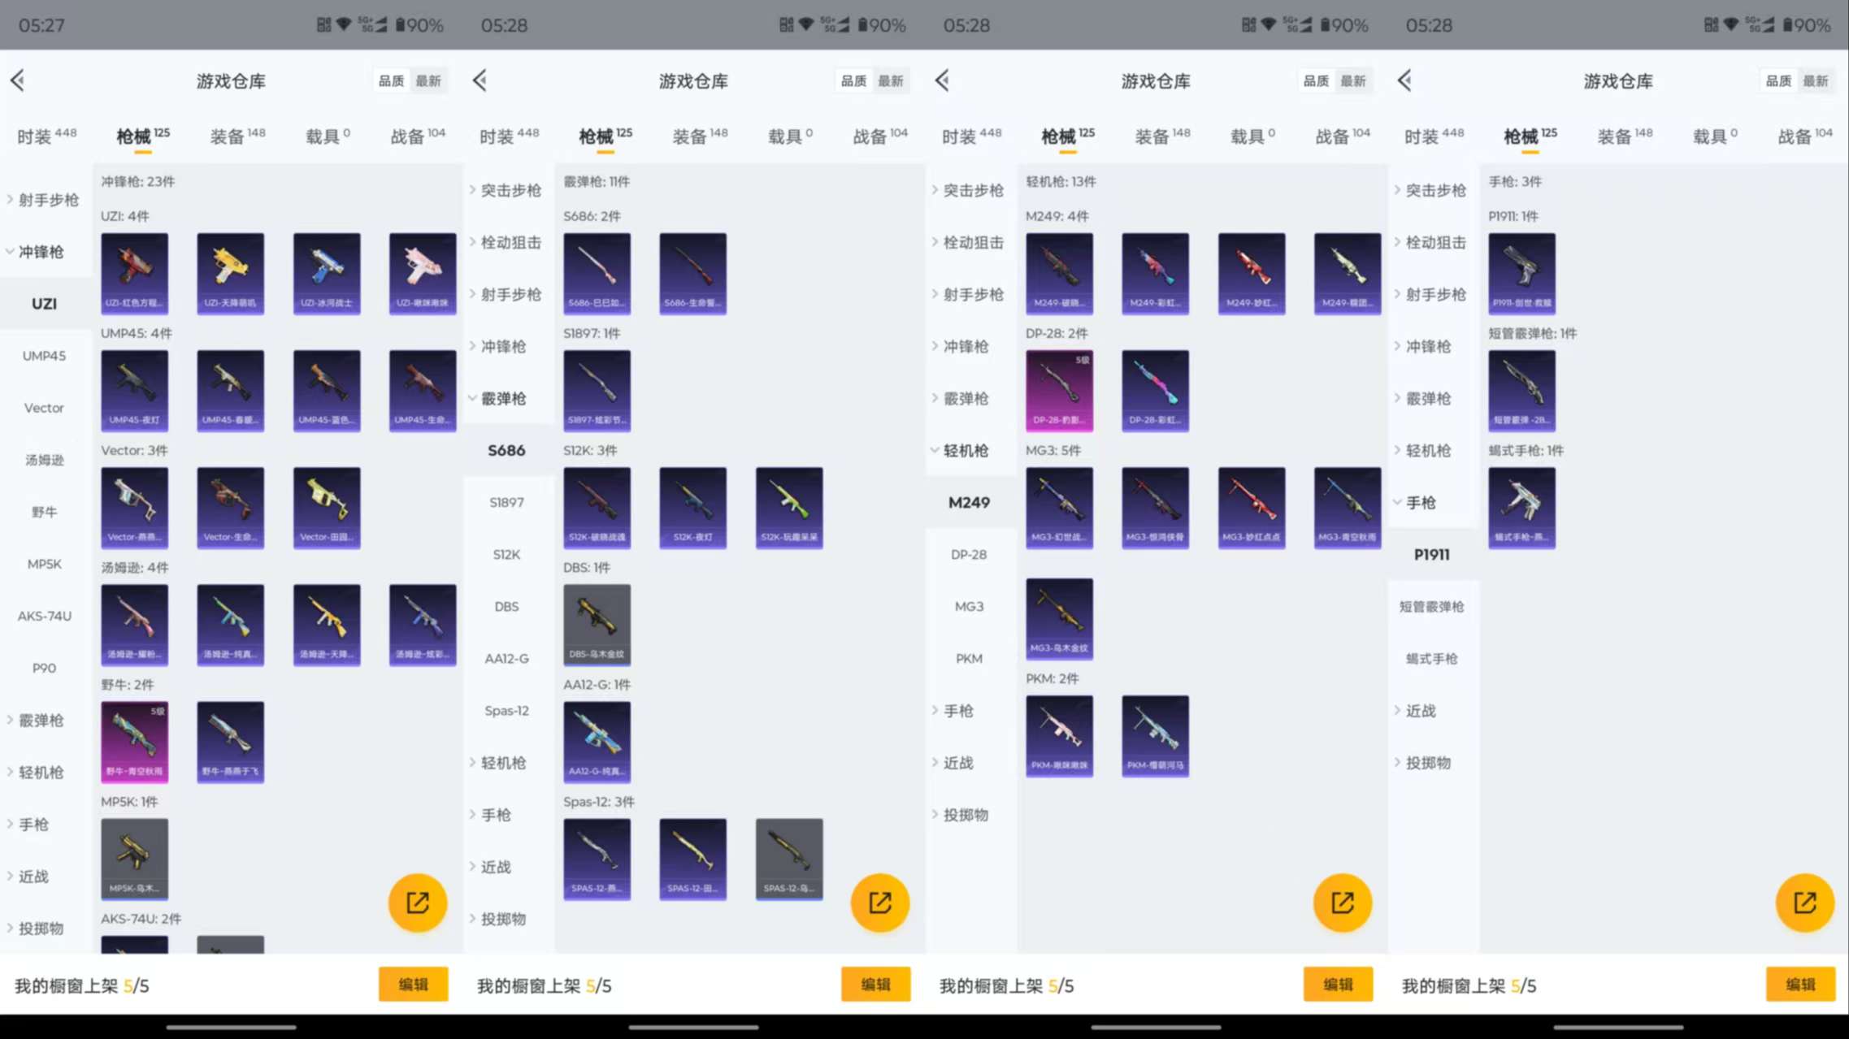Select UMP45 in the weapon sidebar list
Viewport: 1849px width, 1039px height.
(43, 355)
